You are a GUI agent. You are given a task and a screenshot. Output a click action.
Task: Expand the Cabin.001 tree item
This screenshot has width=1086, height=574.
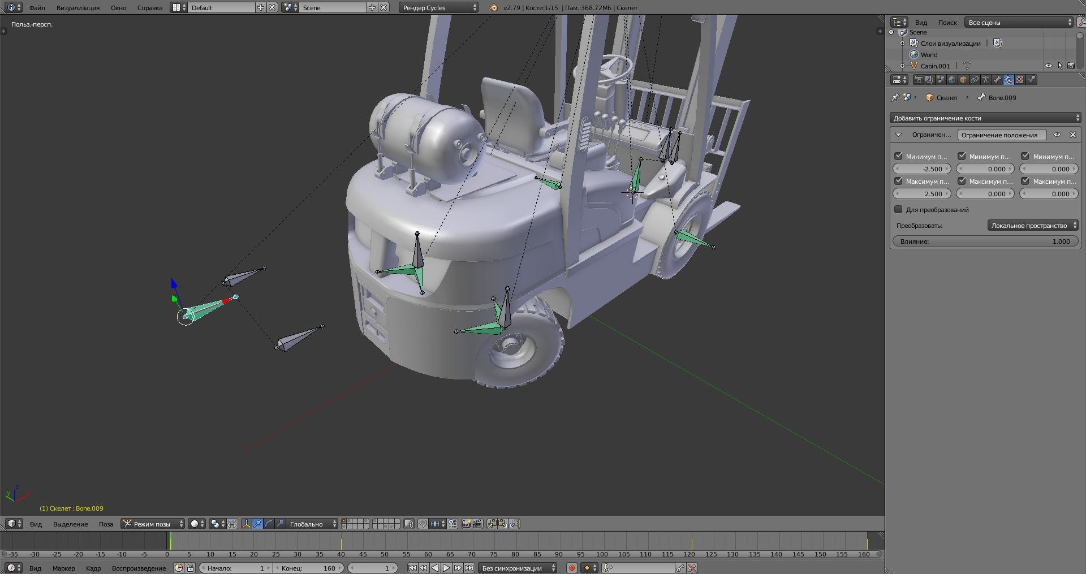pos(903,66)
